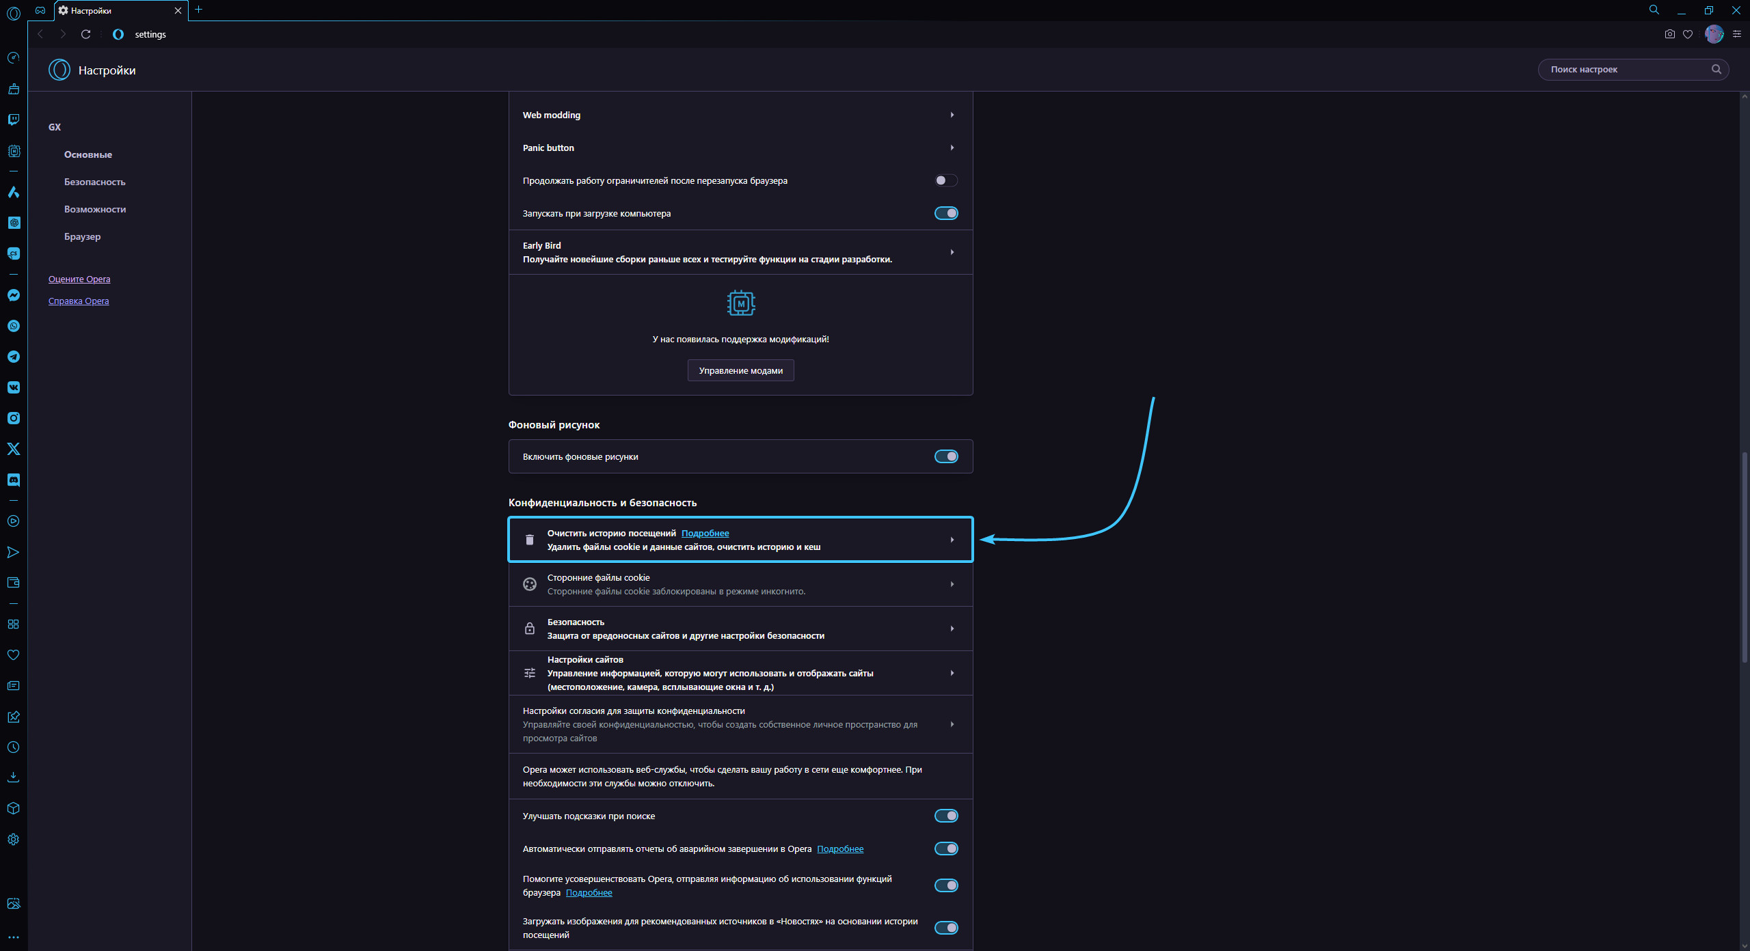Expand the Panic button section
Screen dimensions: 1750x951
[740, 148]
